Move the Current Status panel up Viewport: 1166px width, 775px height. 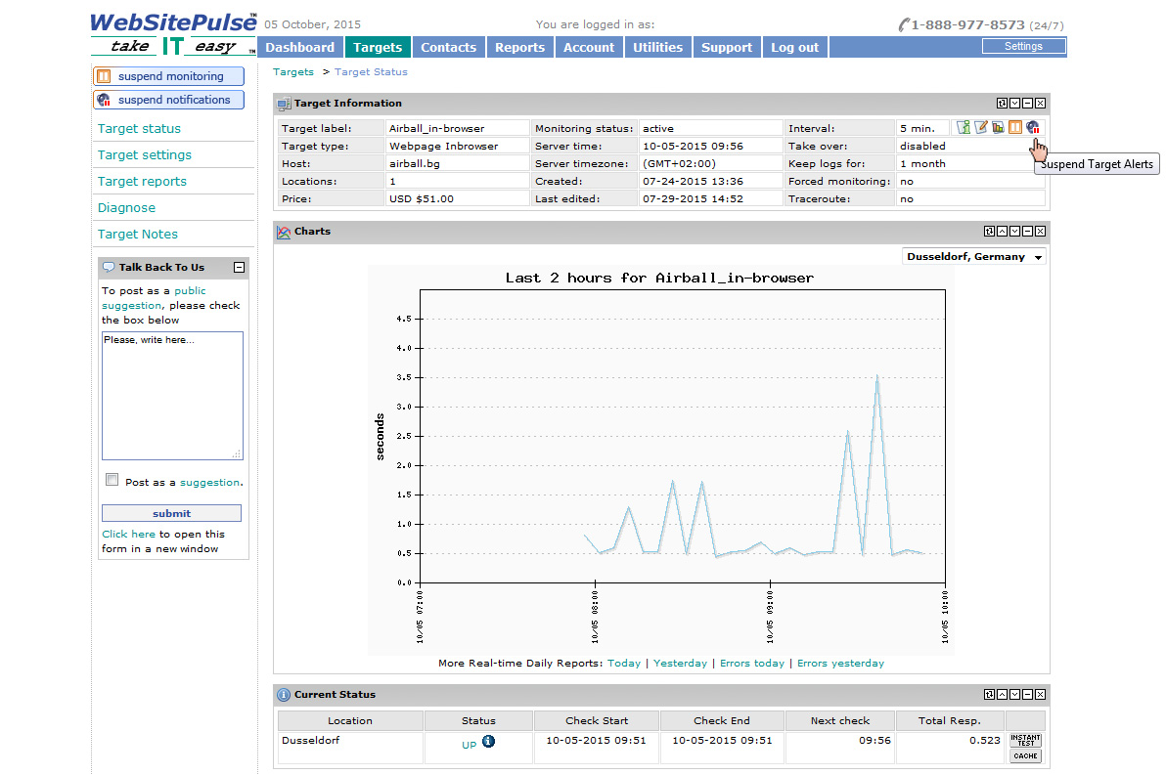pyautogui.click(x=1002, y=694)
